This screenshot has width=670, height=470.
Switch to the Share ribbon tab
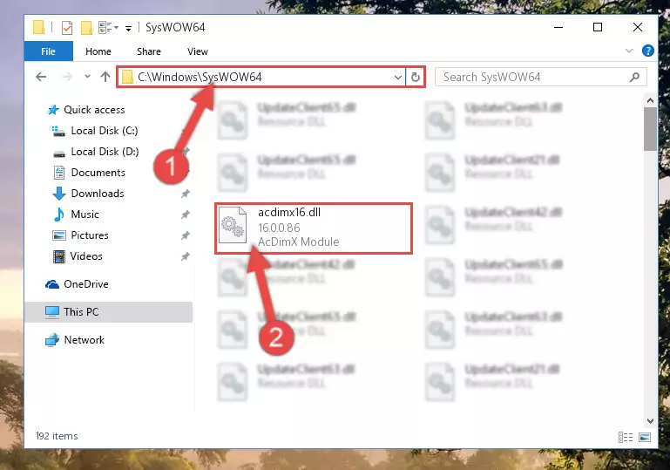[149, 51]
